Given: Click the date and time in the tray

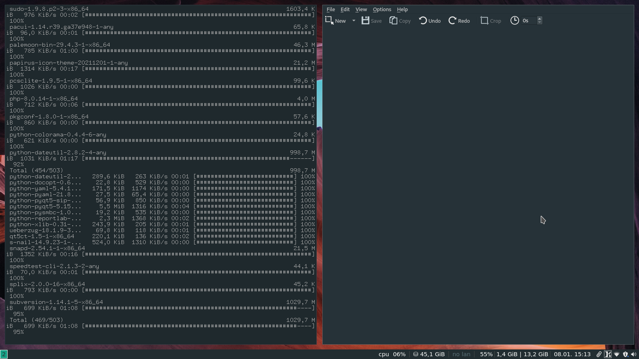Looking at the screenshot, I should coord(572,354).
